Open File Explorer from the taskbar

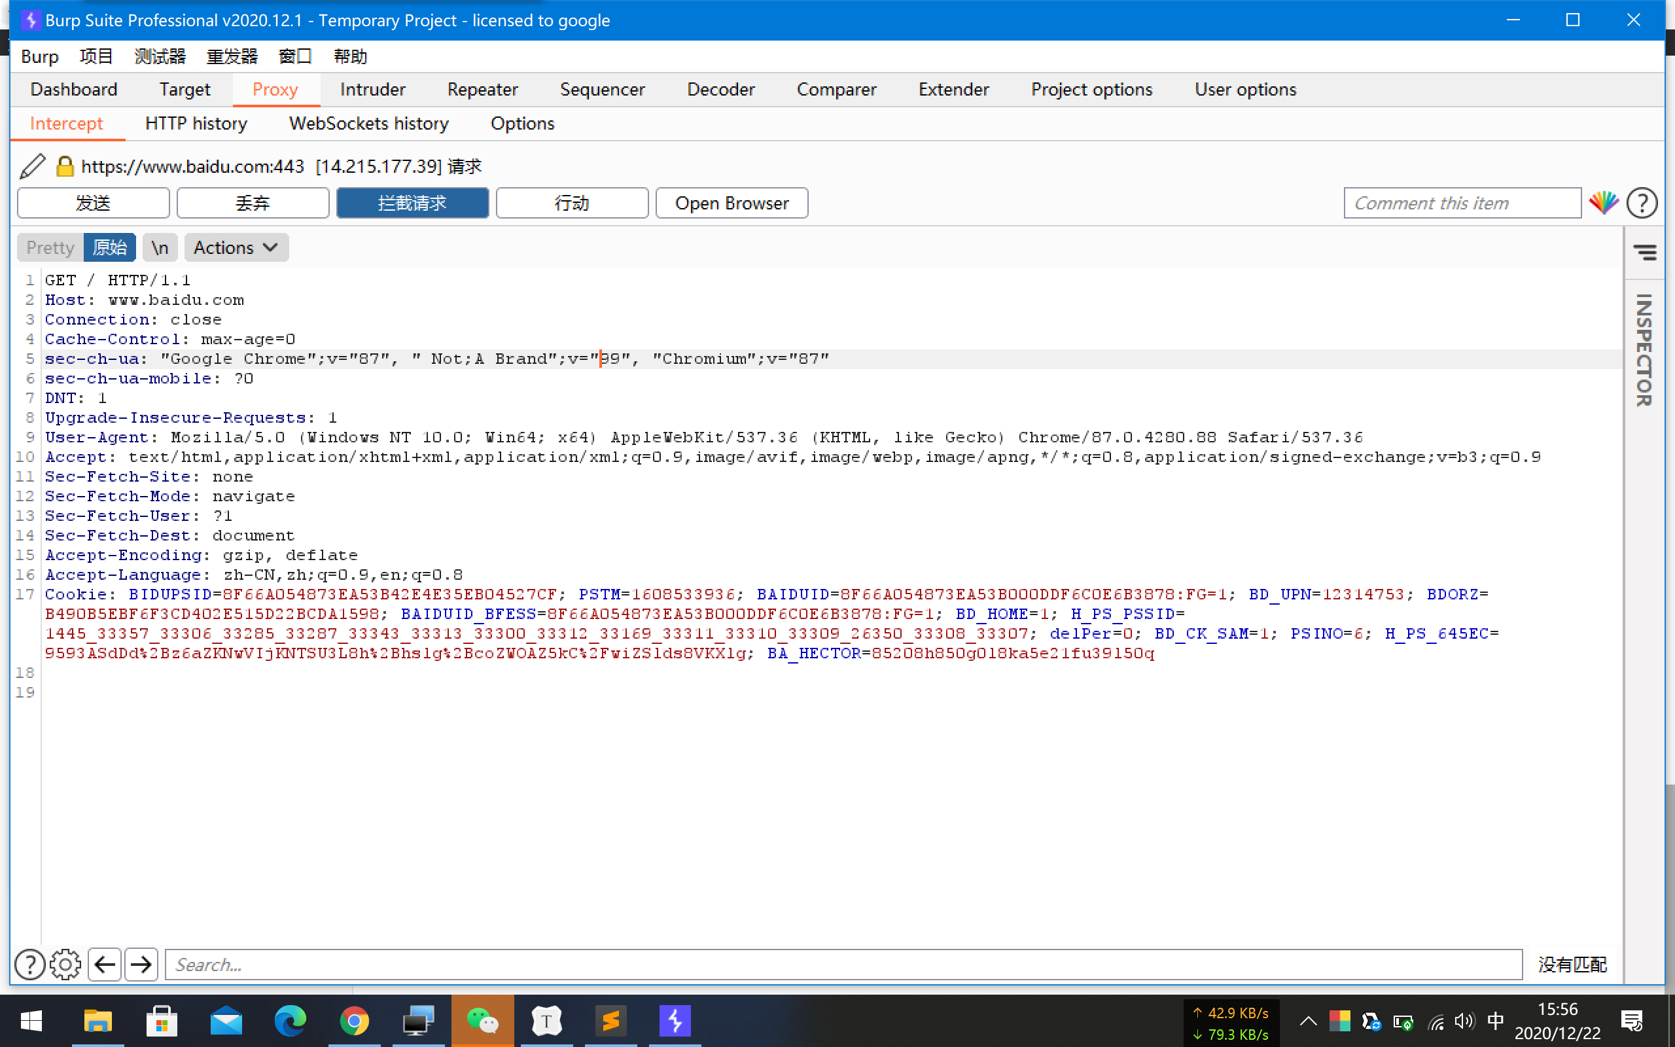click(x=97, y=1021)
